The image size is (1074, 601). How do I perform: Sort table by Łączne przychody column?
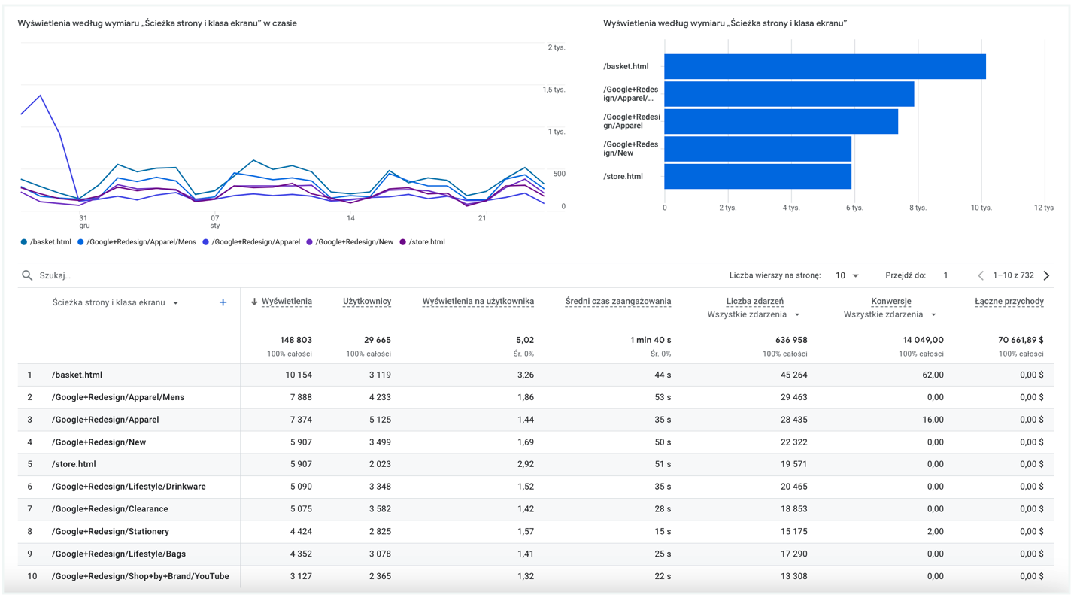tap(1009, 301)
